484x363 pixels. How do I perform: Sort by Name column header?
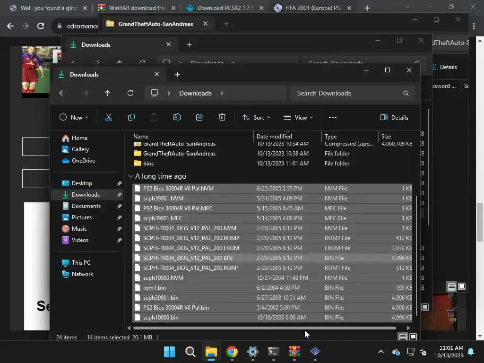tap(141, 137)
